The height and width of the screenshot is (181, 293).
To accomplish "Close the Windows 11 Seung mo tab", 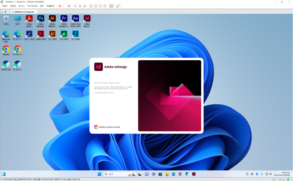I will (36, 12).
